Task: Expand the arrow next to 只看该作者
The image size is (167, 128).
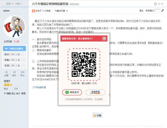Action: (x=67, y=11)
